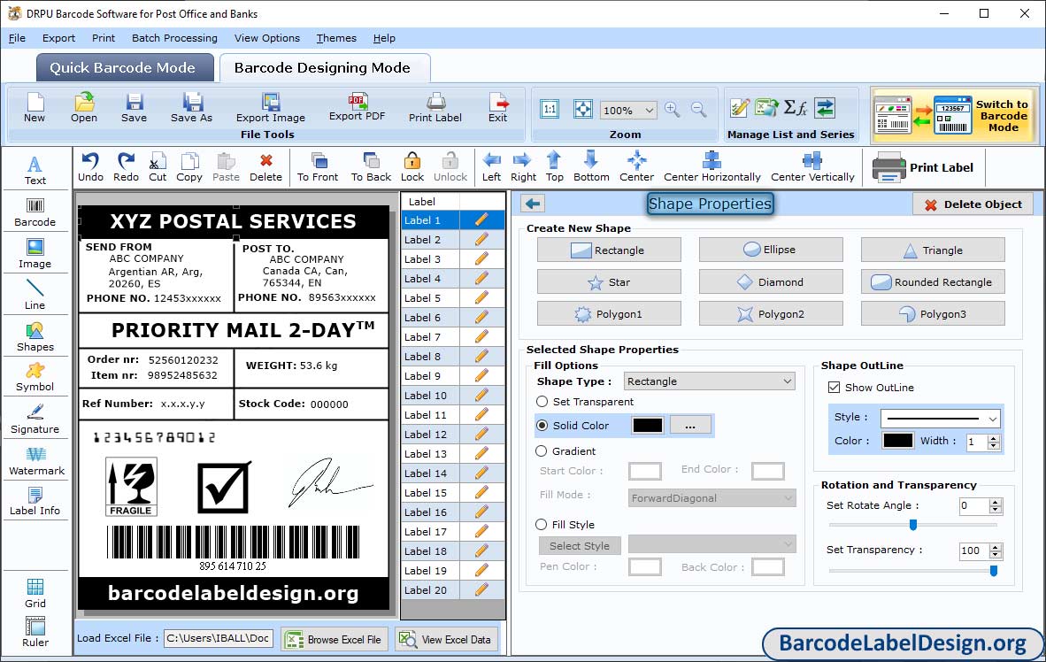1046x662 pixels.
Task: Redo the last undone action
Action: coord(126,167)
